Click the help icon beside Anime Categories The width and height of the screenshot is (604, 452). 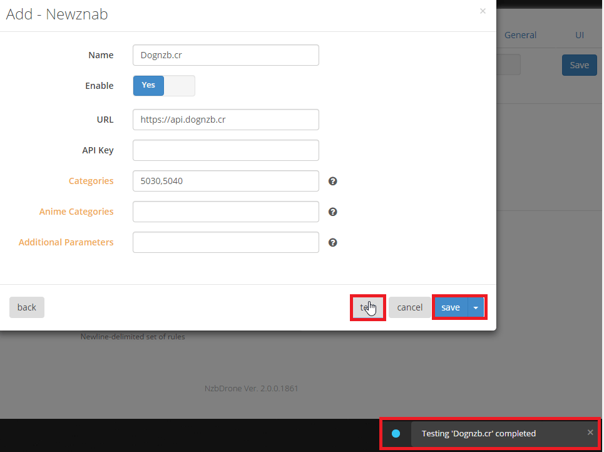click(333, 212)
